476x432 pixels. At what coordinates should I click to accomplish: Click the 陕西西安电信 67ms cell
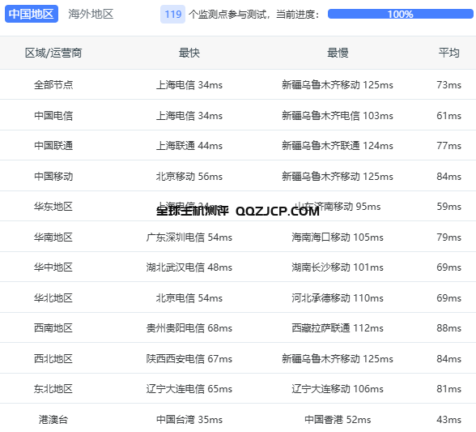[x=189, y=359]
